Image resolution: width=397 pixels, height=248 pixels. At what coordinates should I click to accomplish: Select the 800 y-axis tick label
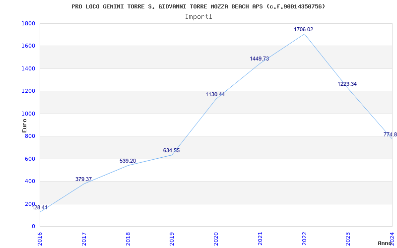click(30, 136)
